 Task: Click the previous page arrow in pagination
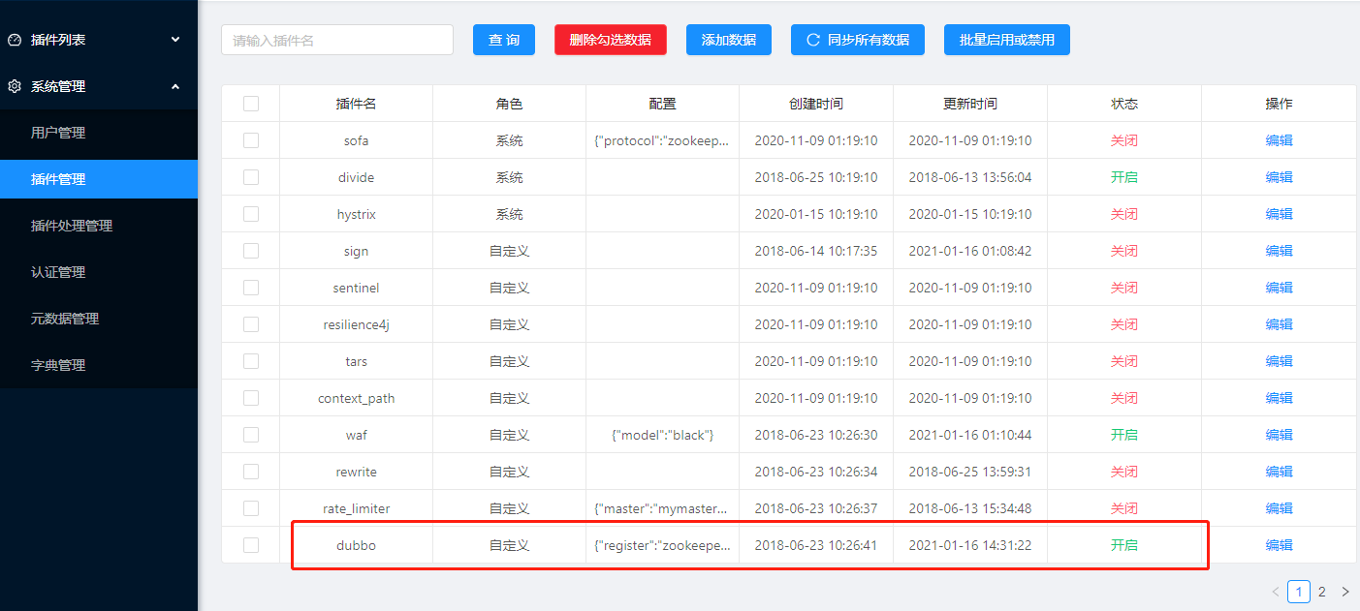1275,591
